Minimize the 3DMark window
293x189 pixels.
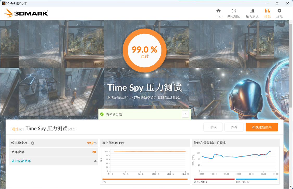[267, 3]
